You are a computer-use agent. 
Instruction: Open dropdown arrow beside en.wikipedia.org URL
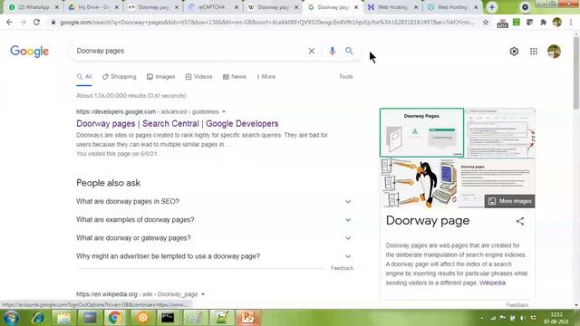tap(203, 294)
